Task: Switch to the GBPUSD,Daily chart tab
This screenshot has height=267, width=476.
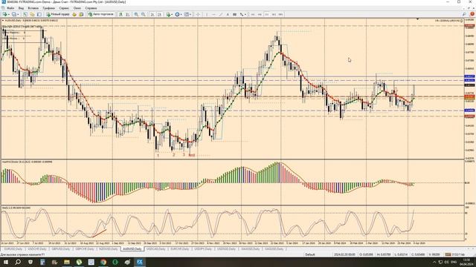Action: point(61,249)
